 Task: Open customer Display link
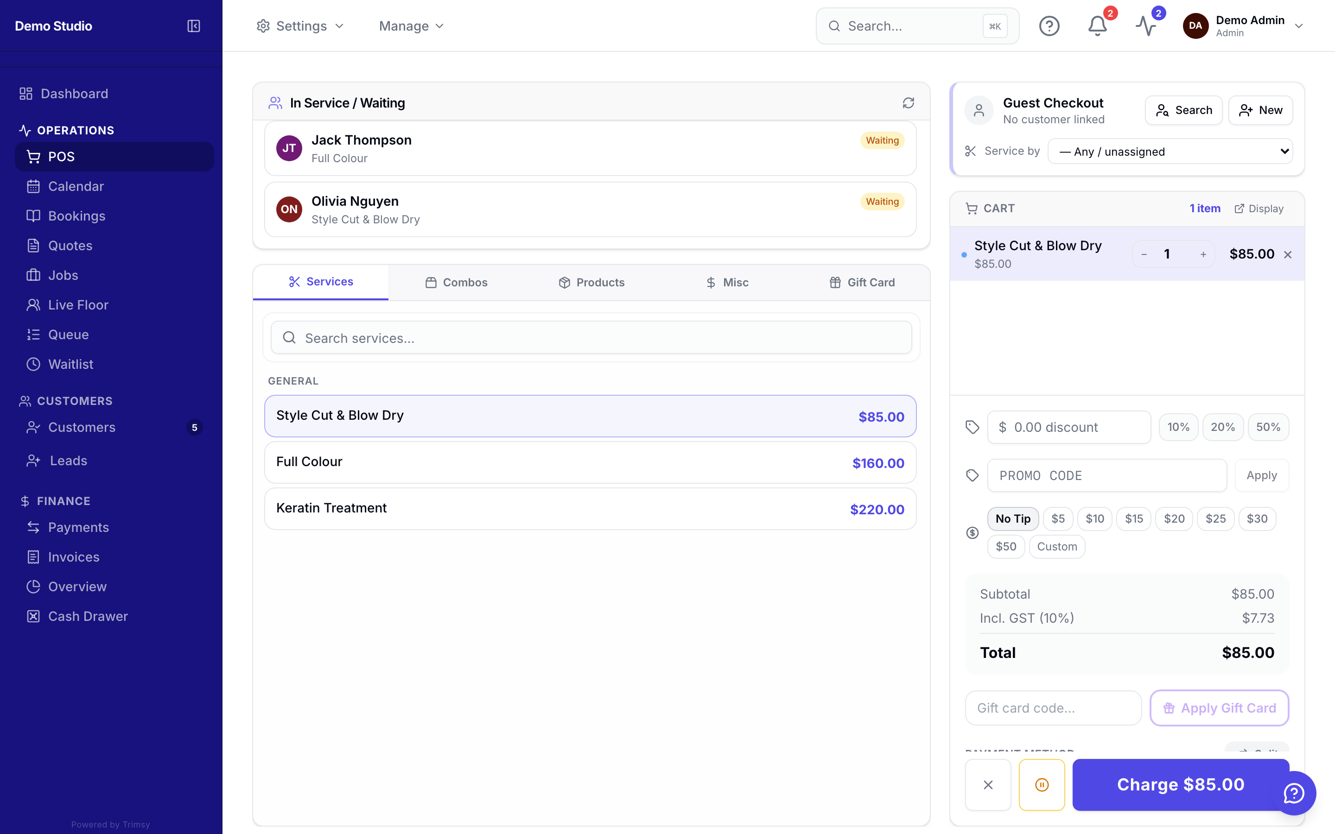(1259, 208)
